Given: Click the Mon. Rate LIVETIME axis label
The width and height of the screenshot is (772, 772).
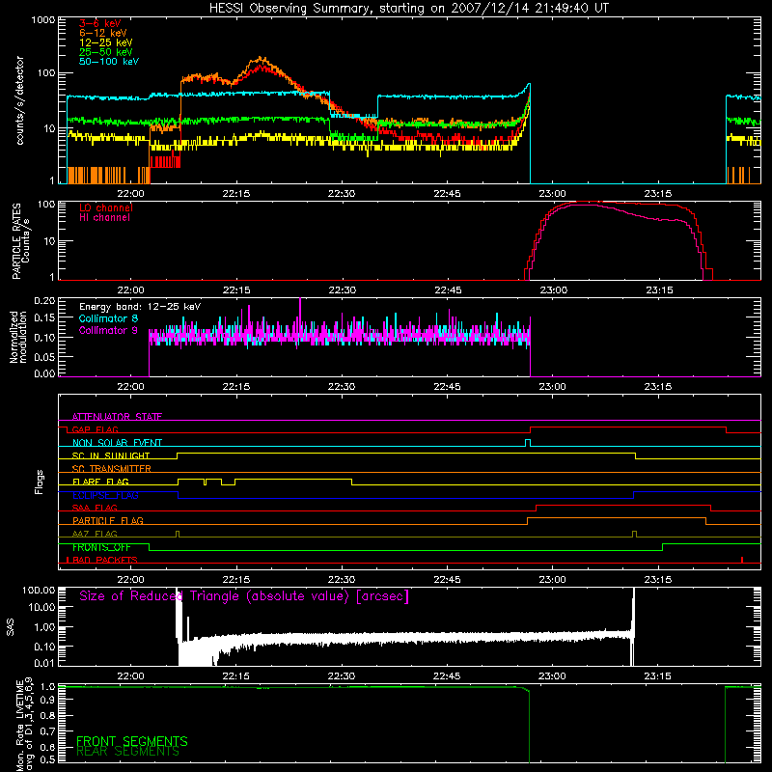Looking at the screenshot, I should 24,724.
